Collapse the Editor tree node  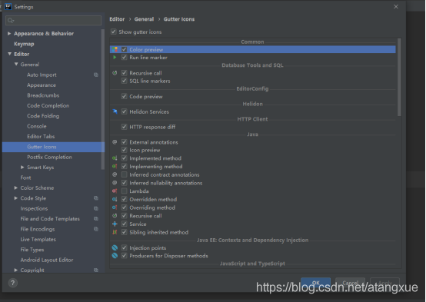(x=9, y=54)
